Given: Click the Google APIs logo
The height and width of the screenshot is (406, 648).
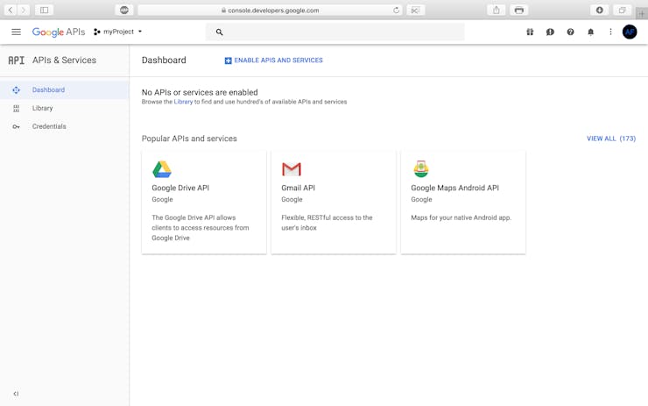Looking at the screenshot, I should point(59,32).
